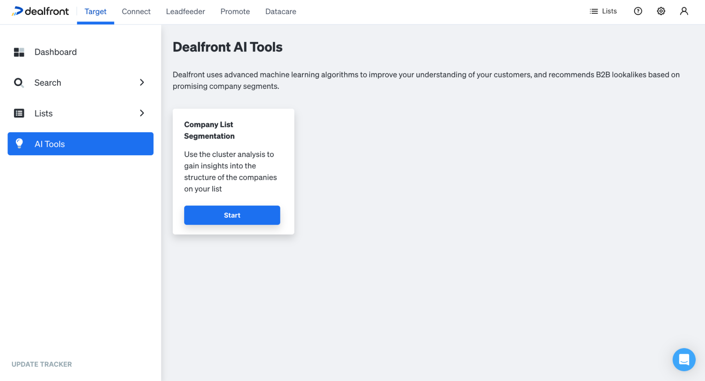Open the Datacare section
The height and width of the screenshot is (381, 705).
click(x=280, y=11)
